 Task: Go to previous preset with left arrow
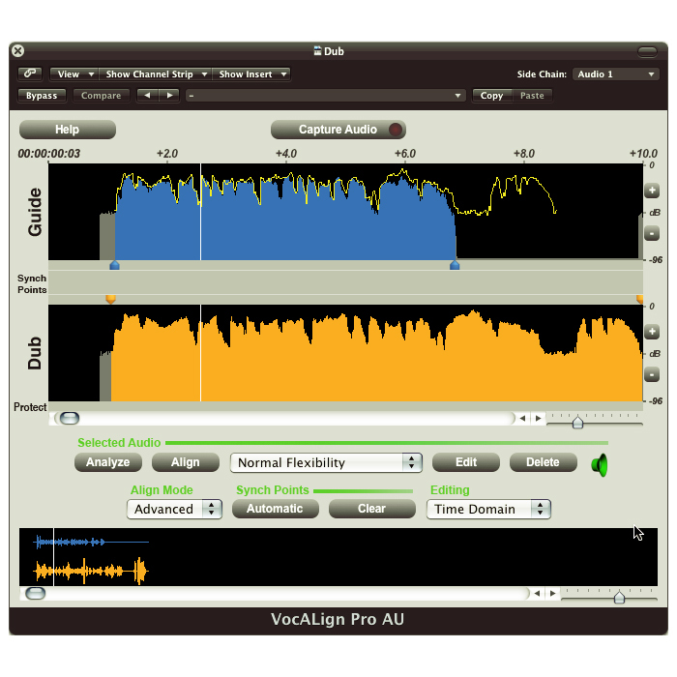point(147,96)
